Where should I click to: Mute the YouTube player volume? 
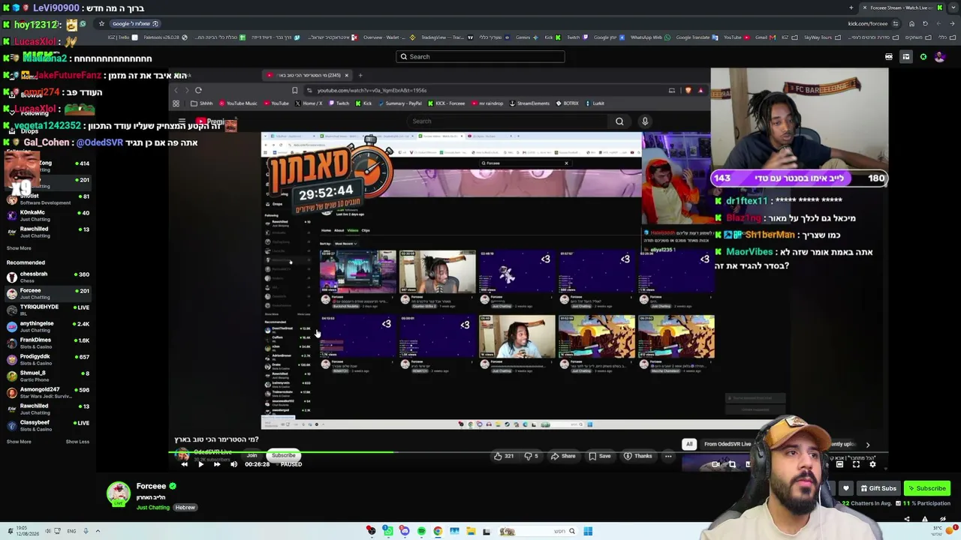(233, 464)
